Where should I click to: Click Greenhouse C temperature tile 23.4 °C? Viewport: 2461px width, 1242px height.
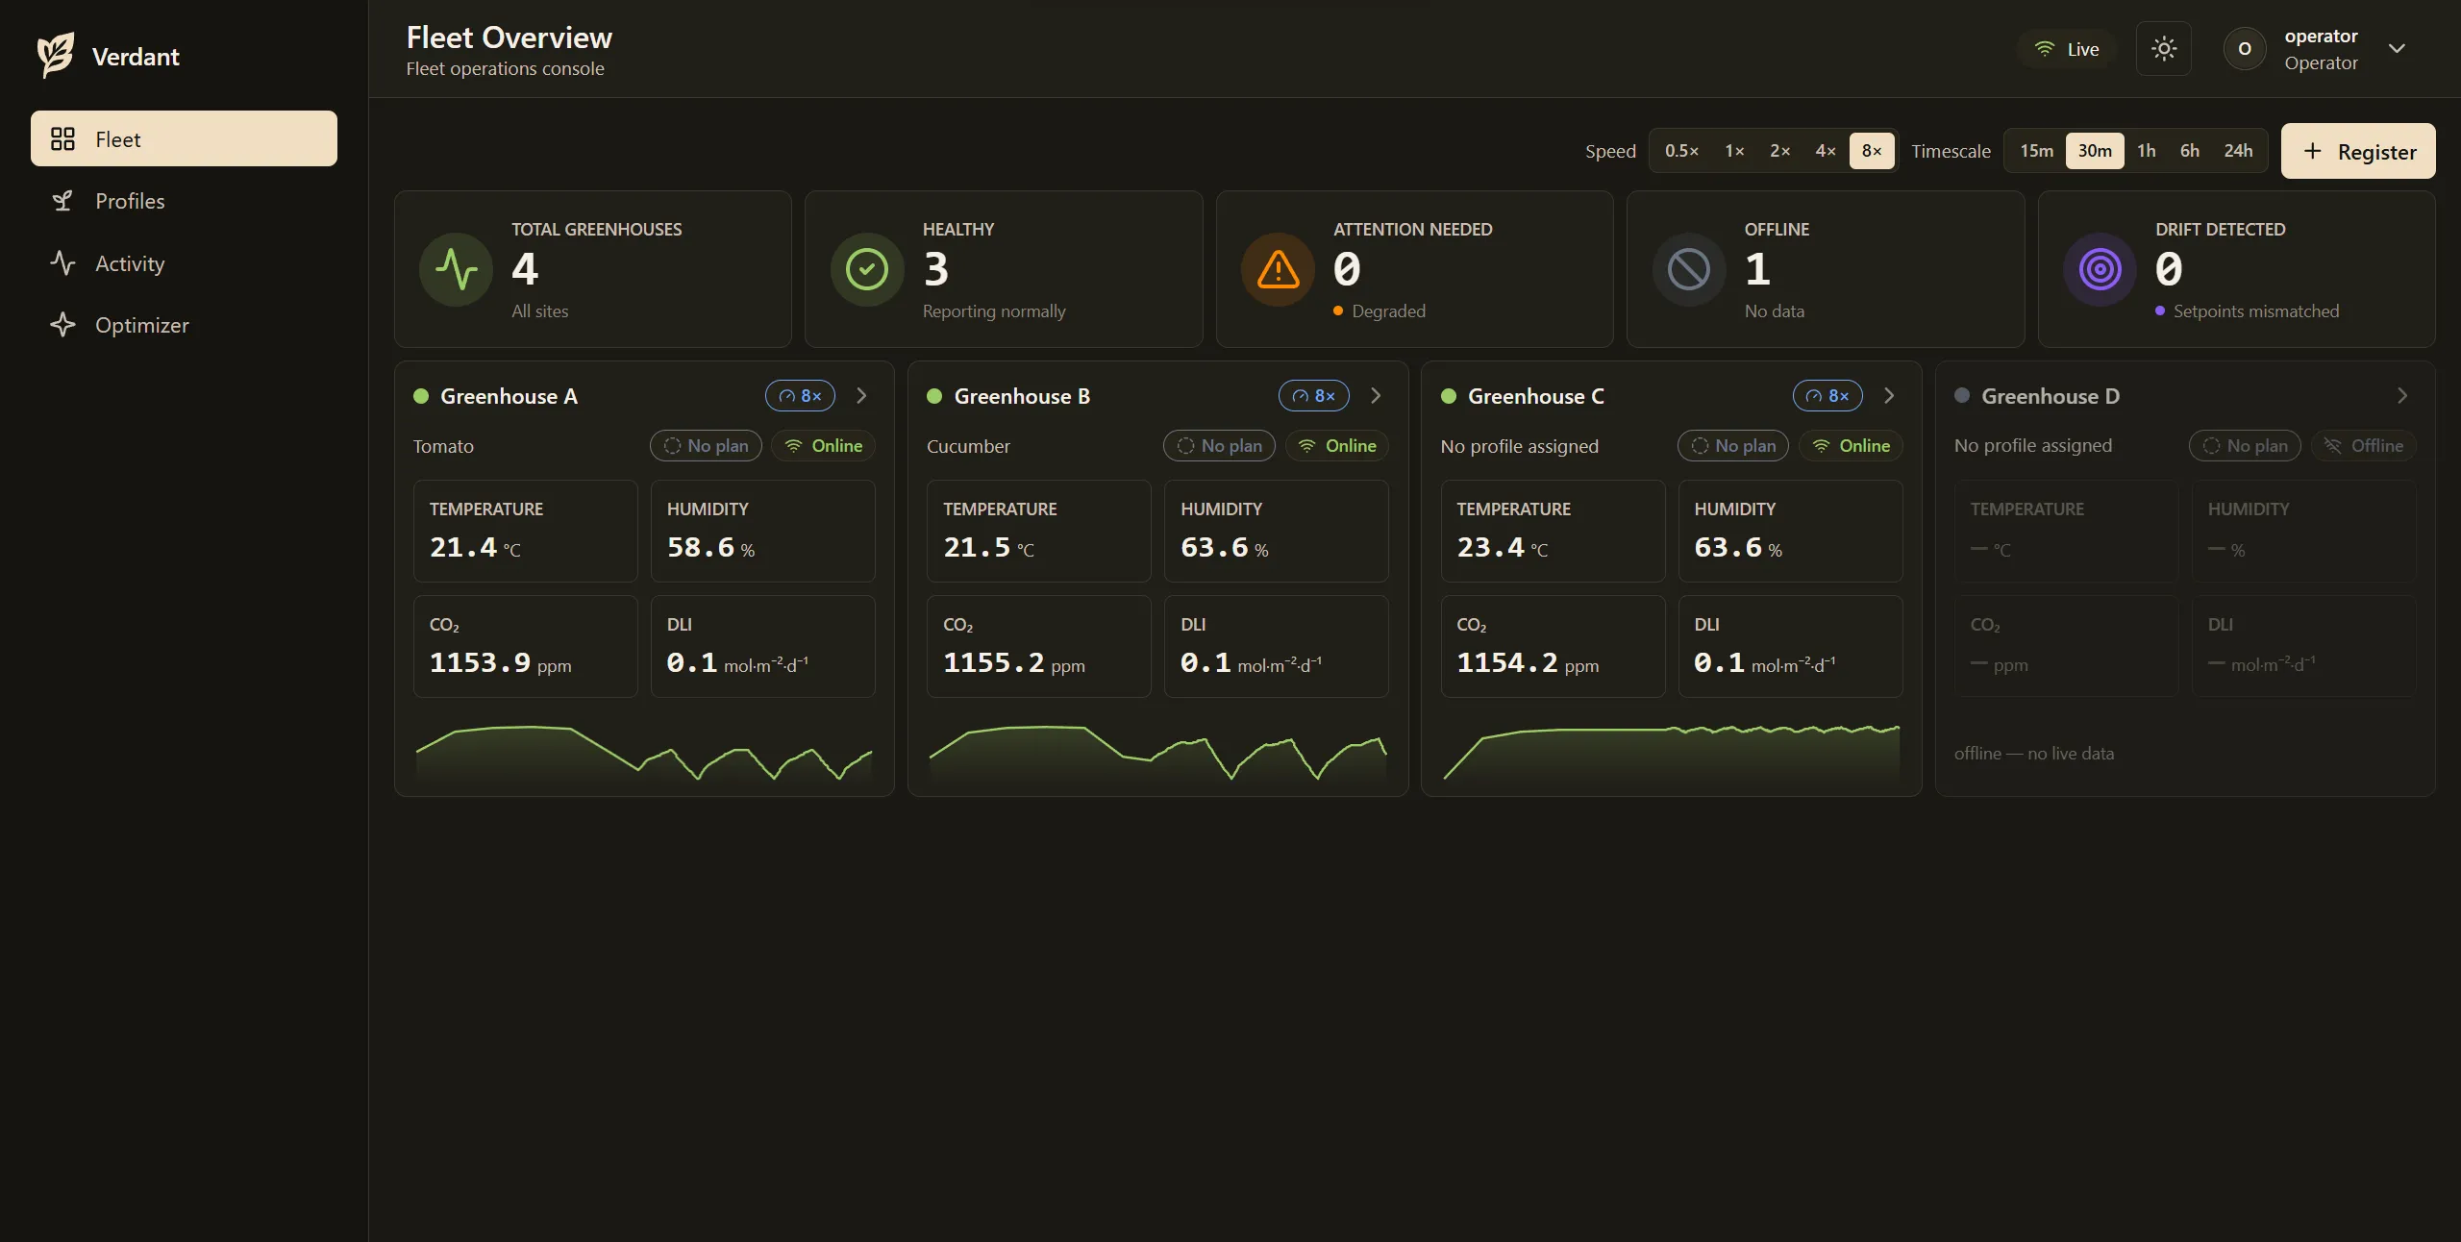(x=1553, y=531)
